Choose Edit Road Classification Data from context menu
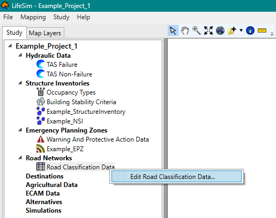This screenshot has height=218, width=276. tap(176, 177)
